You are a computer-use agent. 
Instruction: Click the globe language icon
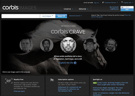pos(122,2)
